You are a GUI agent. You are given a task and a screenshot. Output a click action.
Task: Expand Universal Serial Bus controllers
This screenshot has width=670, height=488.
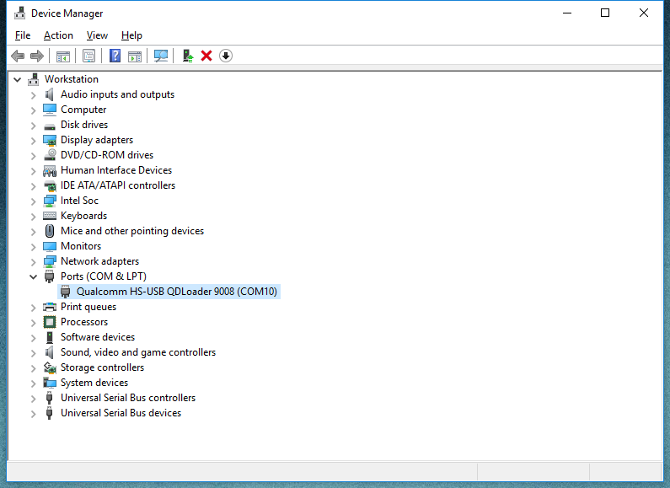coord(34,398)
